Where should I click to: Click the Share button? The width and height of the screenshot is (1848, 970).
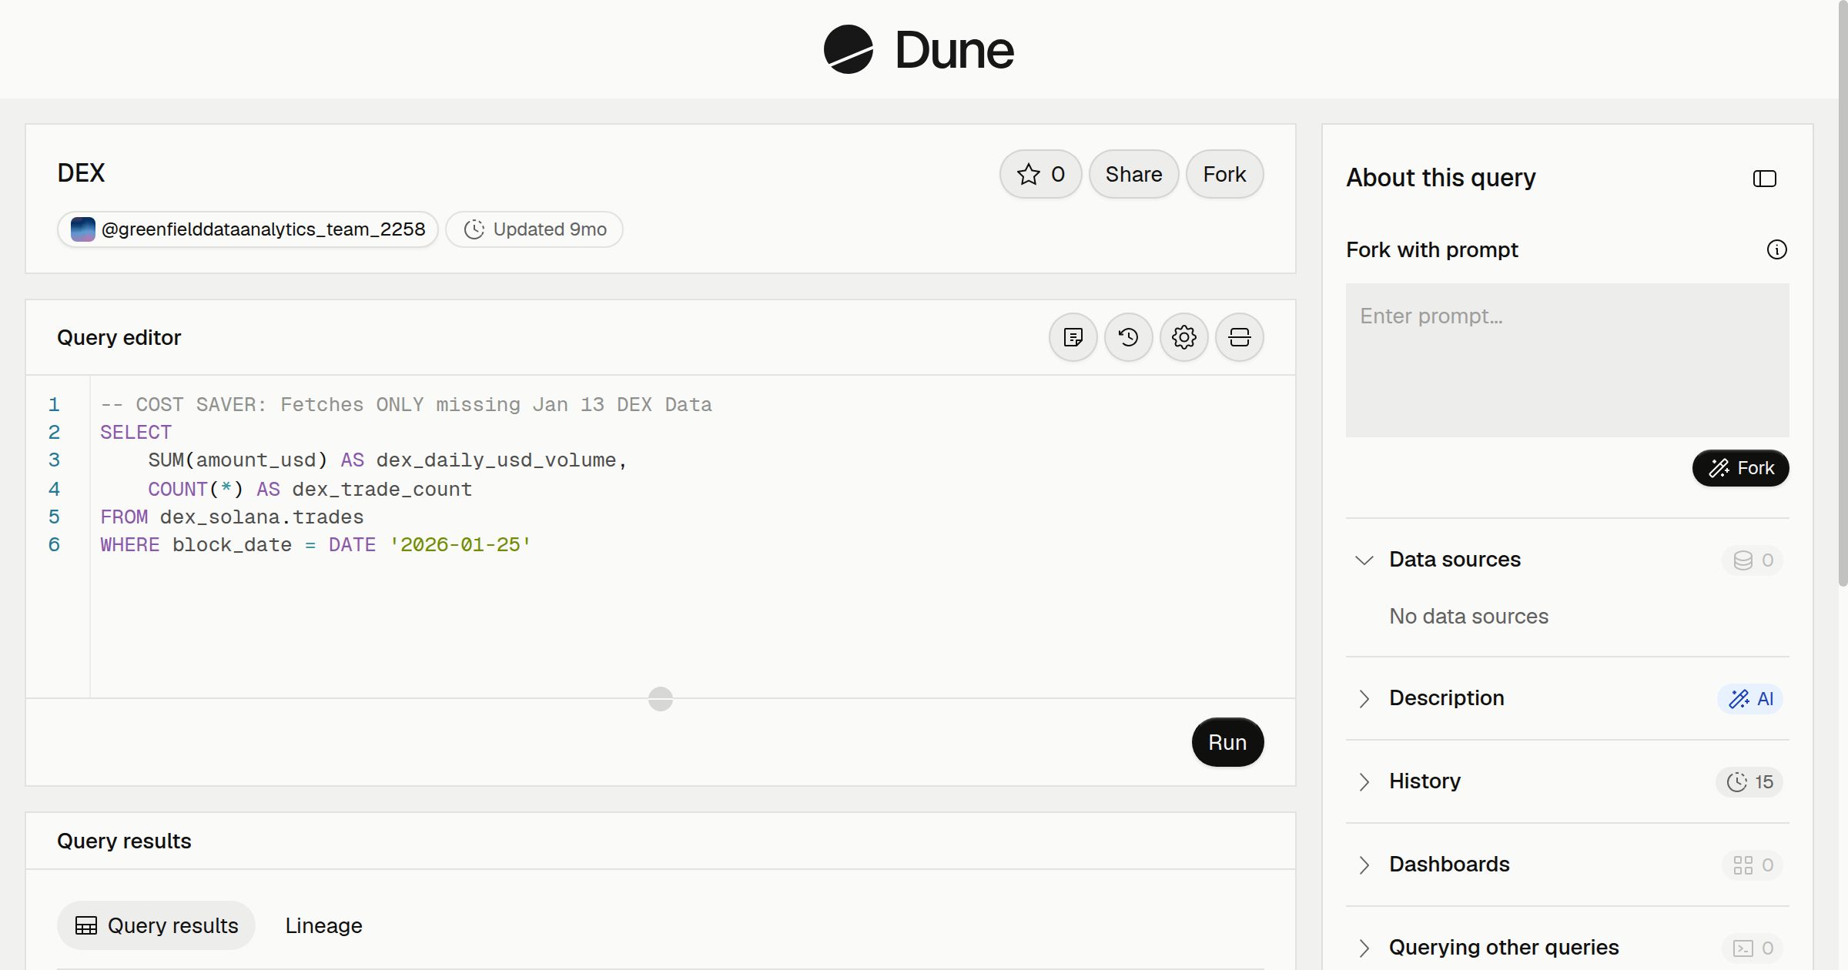[1133, 174]
